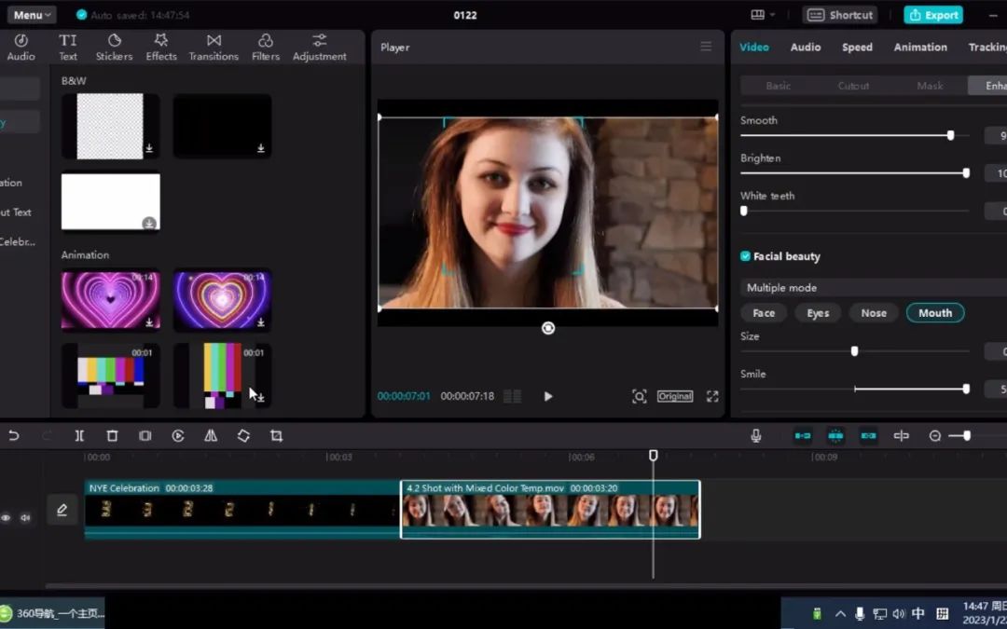Switch to the Animation tab
Viewport: 1007px width, 629px height.
point(919,48)
